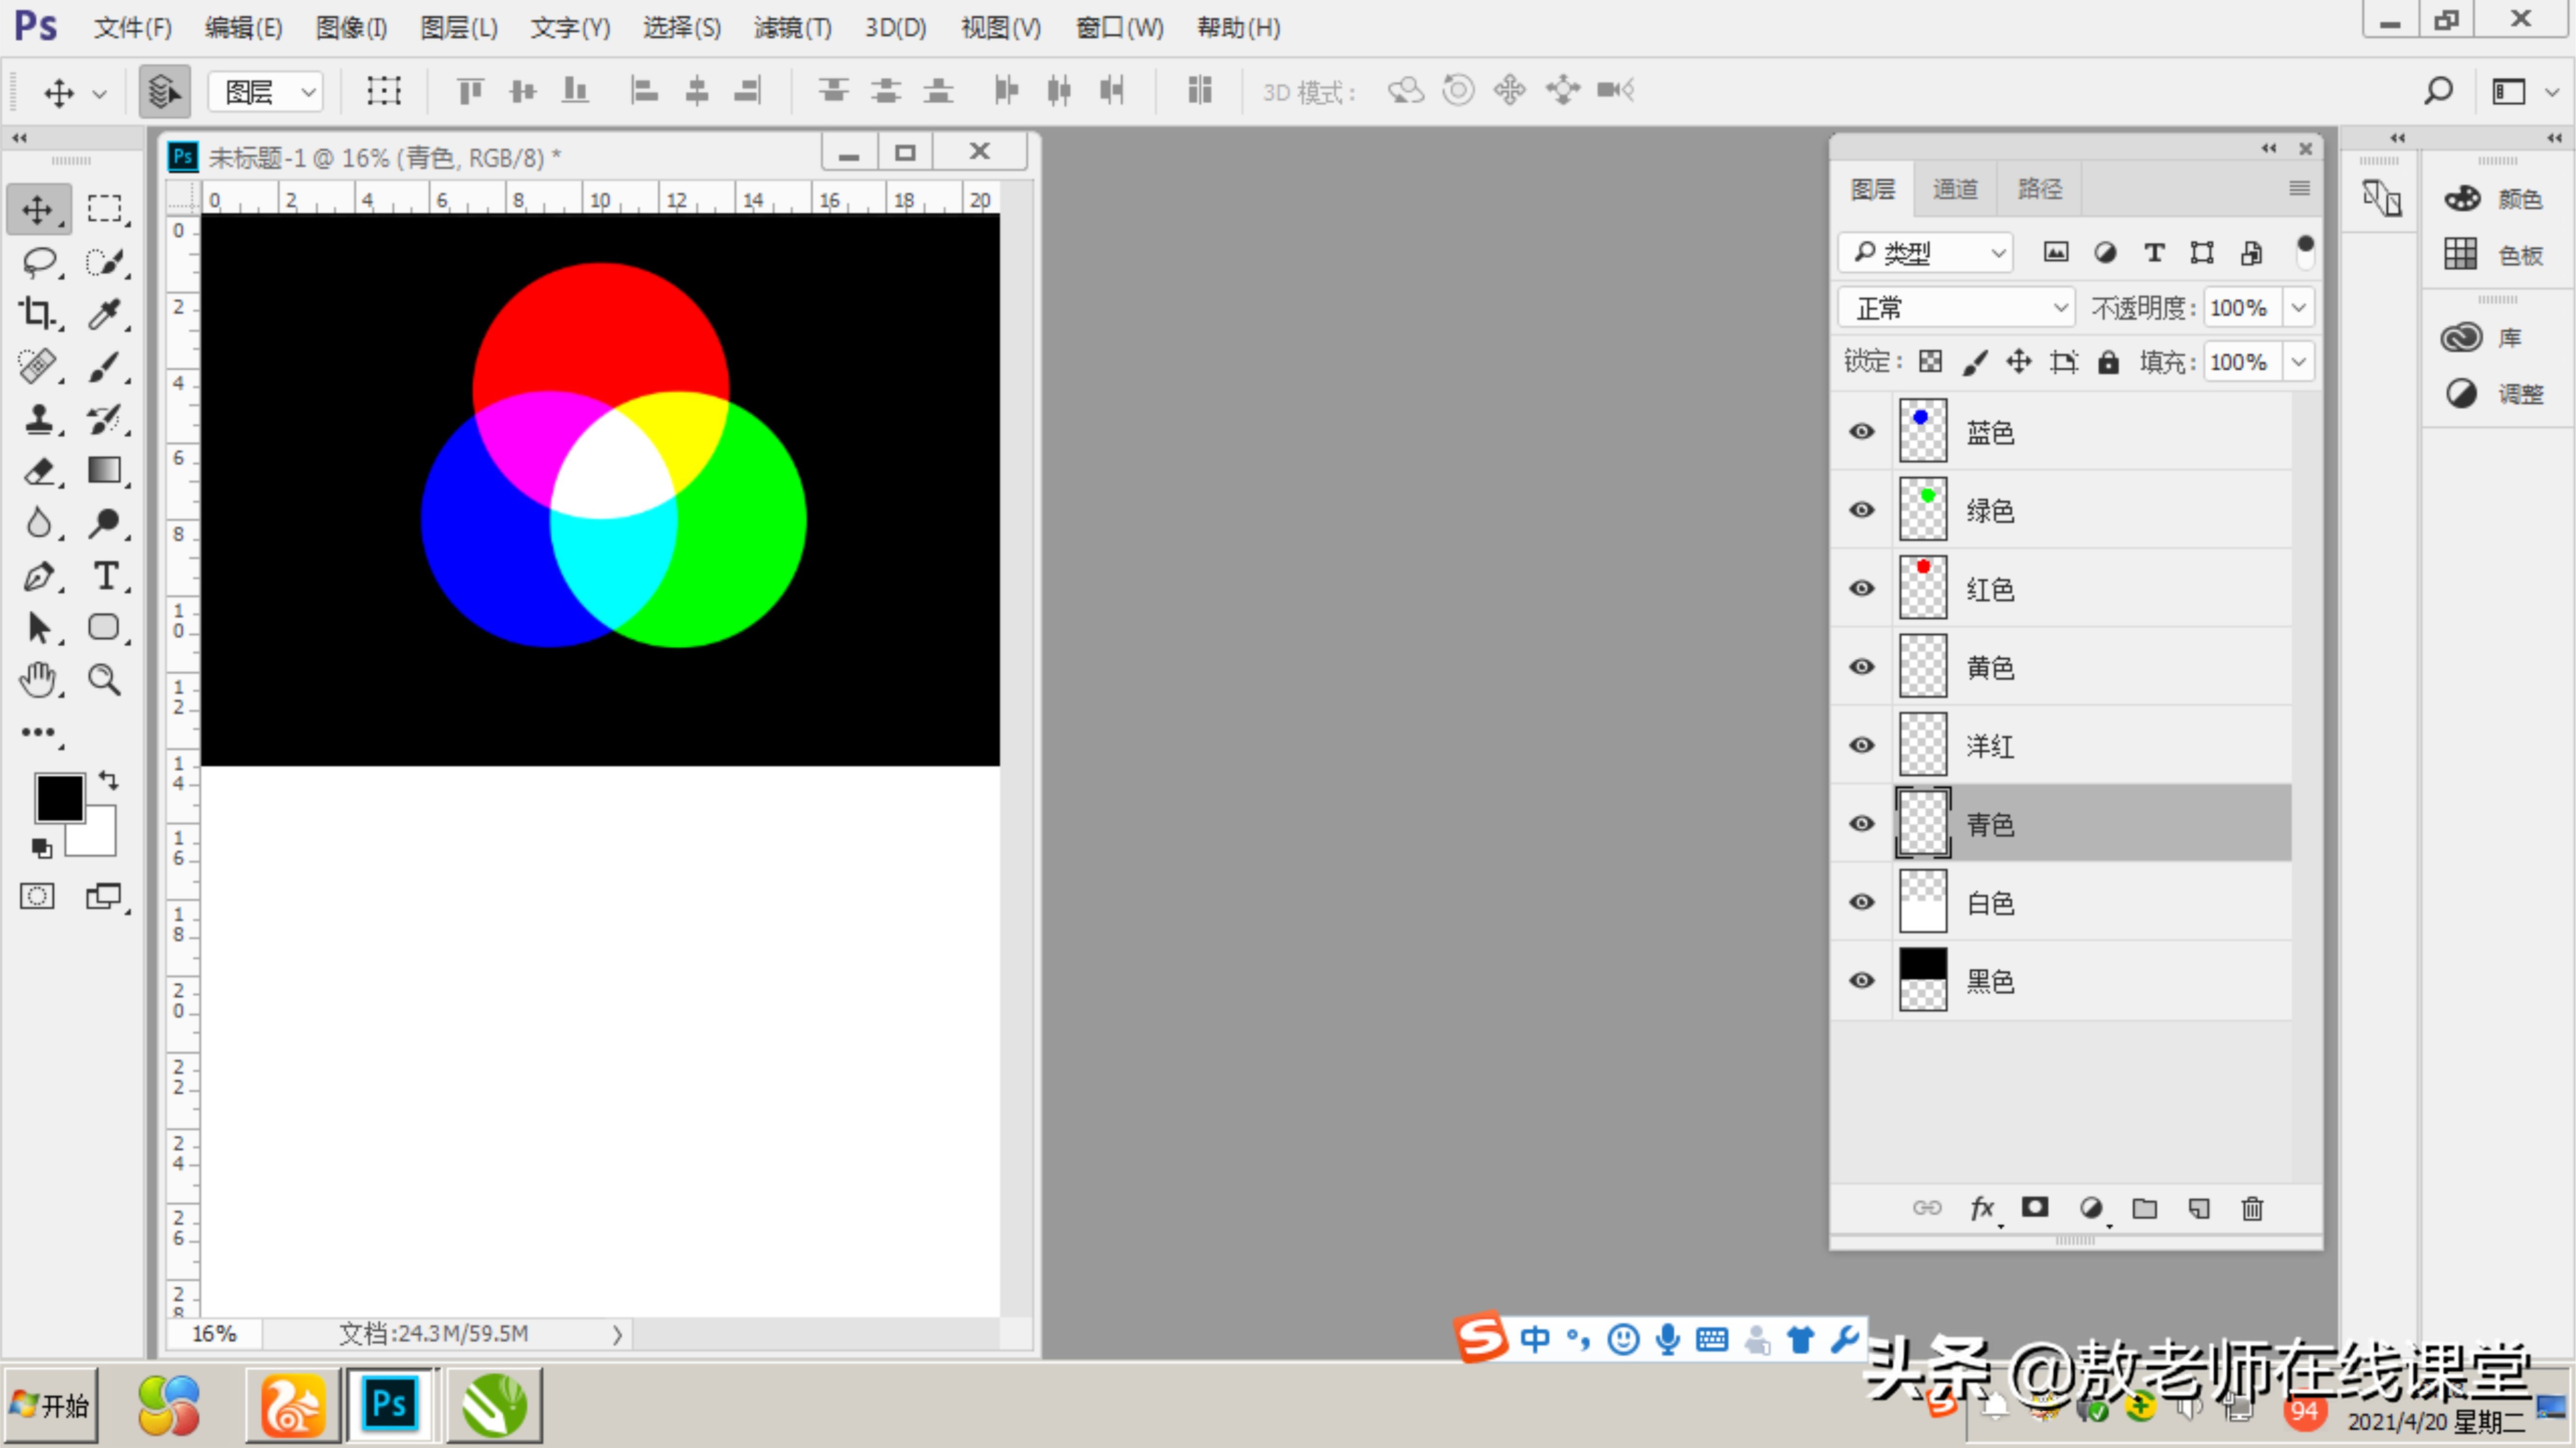Select the Pen tool

(x=38, y=576)
